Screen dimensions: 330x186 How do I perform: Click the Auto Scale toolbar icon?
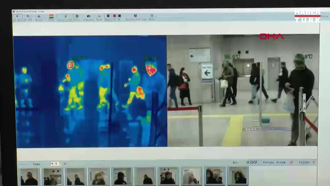(65, 16)
